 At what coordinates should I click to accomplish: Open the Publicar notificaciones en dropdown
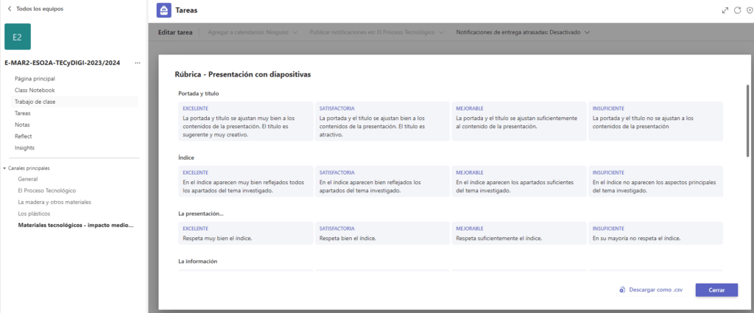point(377,32)
